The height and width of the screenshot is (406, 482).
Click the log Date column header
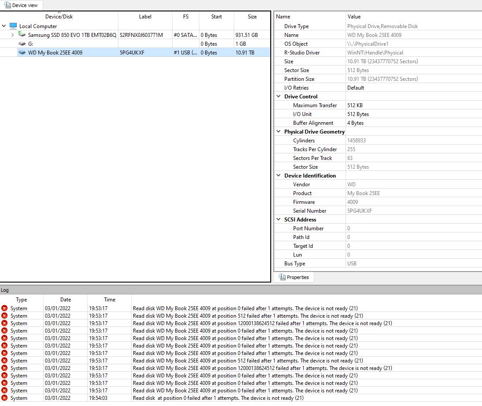tap(66, 300)
